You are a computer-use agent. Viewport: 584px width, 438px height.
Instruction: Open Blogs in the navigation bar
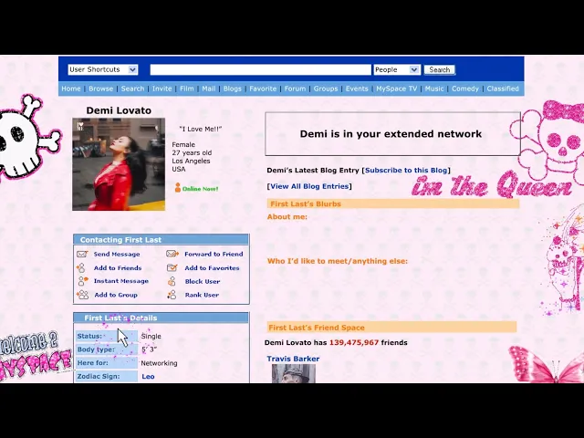233,89
